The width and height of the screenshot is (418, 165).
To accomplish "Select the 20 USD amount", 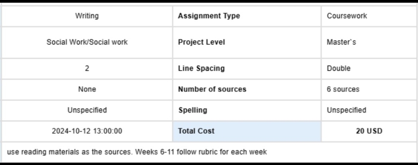I will point(369,131).
